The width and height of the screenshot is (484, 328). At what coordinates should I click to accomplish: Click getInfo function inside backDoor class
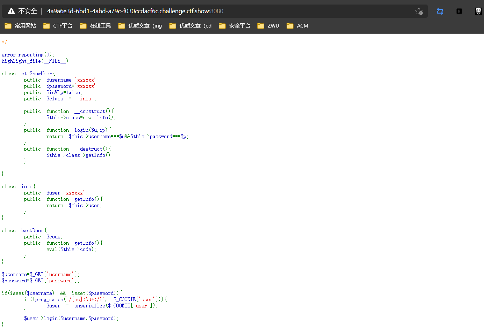click(63, 243)
